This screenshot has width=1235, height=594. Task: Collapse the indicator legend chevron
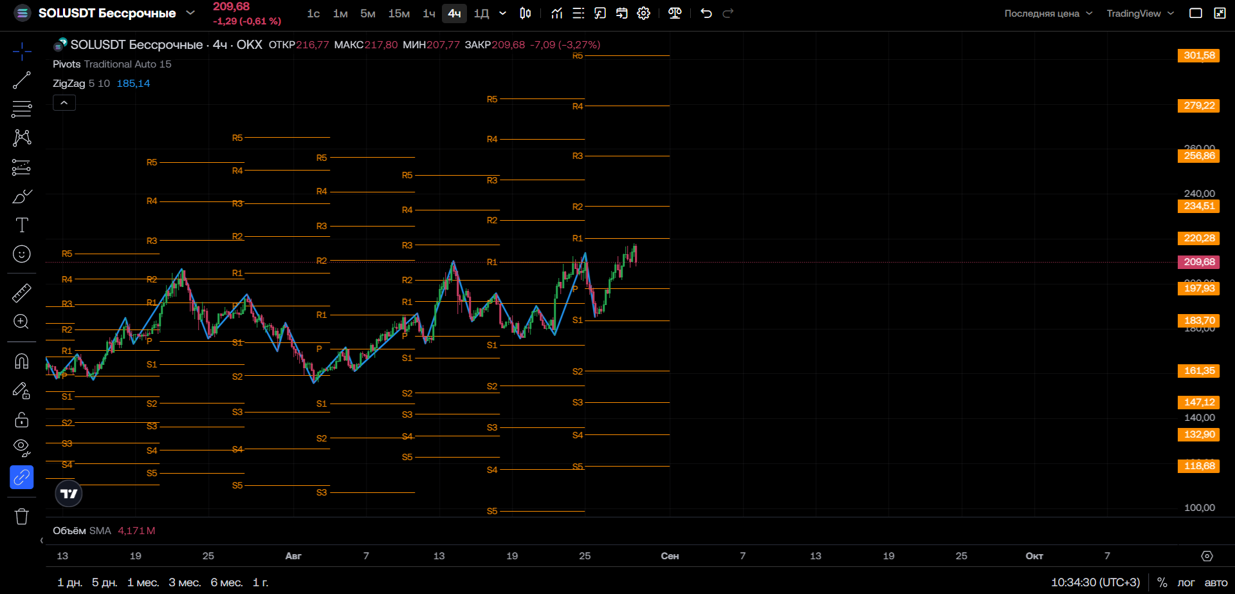tap(64, 102)
